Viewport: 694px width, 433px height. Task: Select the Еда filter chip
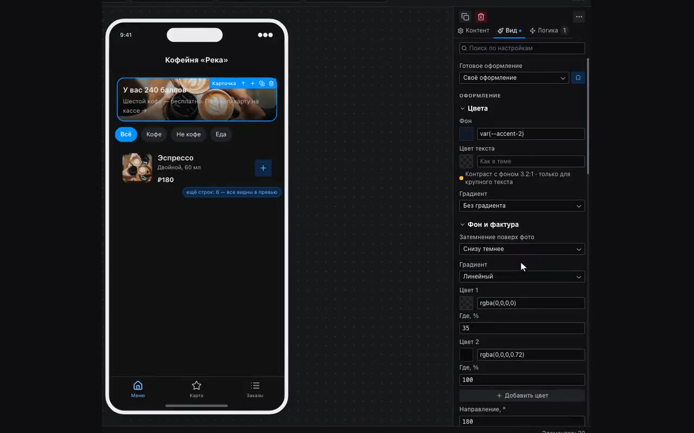[221, 134]
